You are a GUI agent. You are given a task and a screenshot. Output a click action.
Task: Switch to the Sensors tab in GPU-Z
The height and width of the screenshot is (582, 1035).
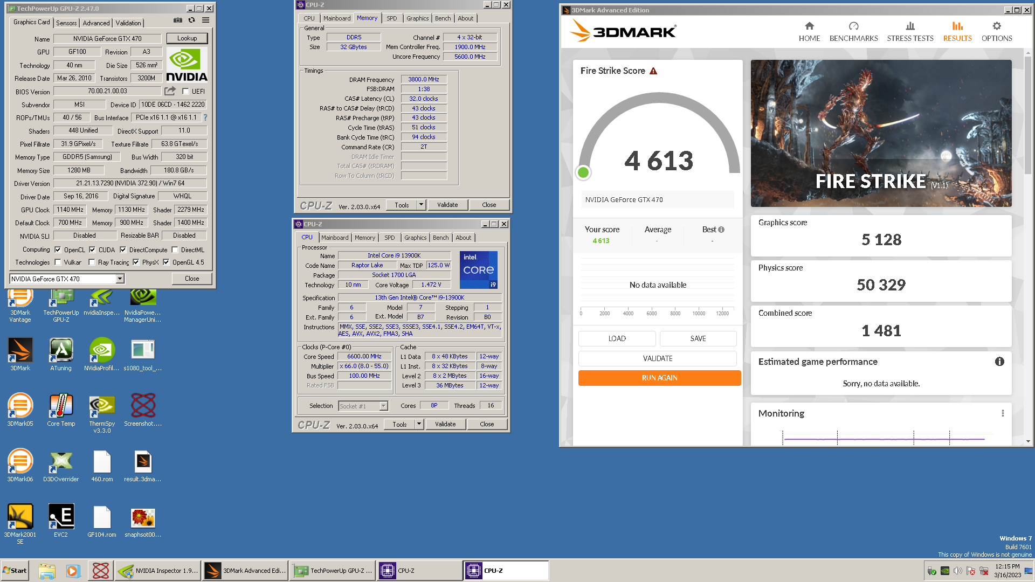(x=66, y=23)
